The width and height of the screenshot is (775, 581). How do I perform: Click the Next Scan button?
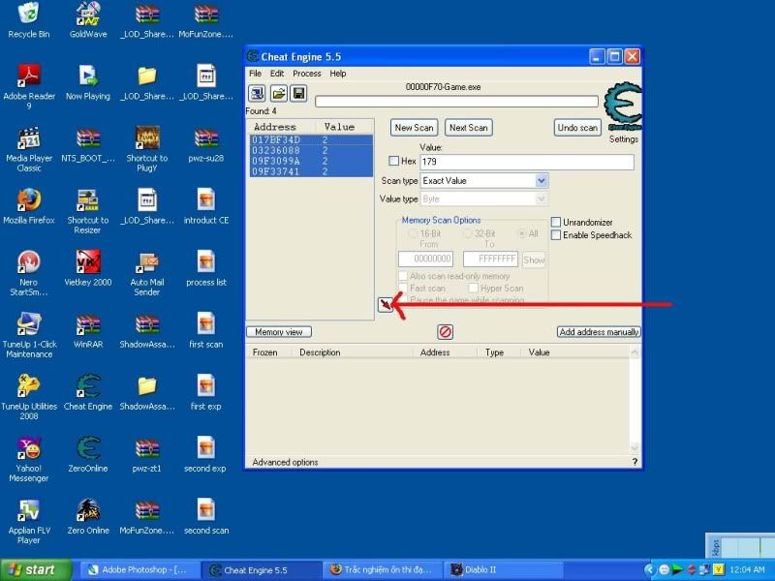tap(469, 128)
